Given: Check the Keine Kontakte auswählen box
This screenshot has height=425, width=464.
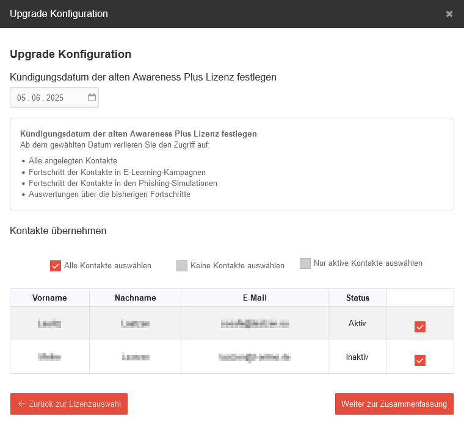Looking at the screenshot, I should point(181,266).
